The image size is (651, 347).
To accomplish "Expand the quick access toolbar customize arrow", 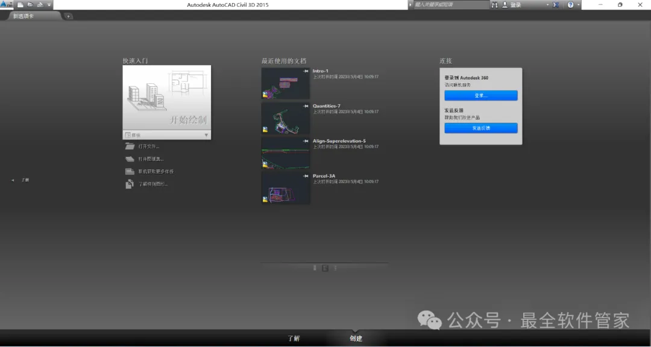I will [x=49, y=5].
